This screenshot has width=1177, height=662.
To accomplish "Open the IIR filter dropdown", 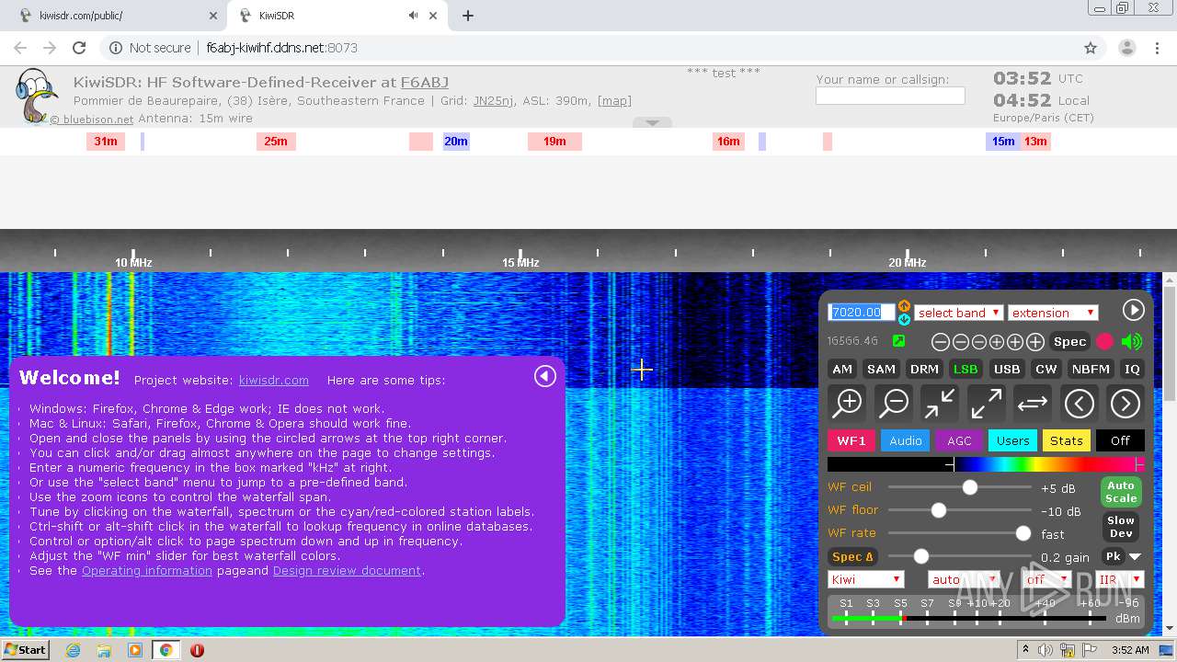I will pyautogui.click(x=1119, y=579).
